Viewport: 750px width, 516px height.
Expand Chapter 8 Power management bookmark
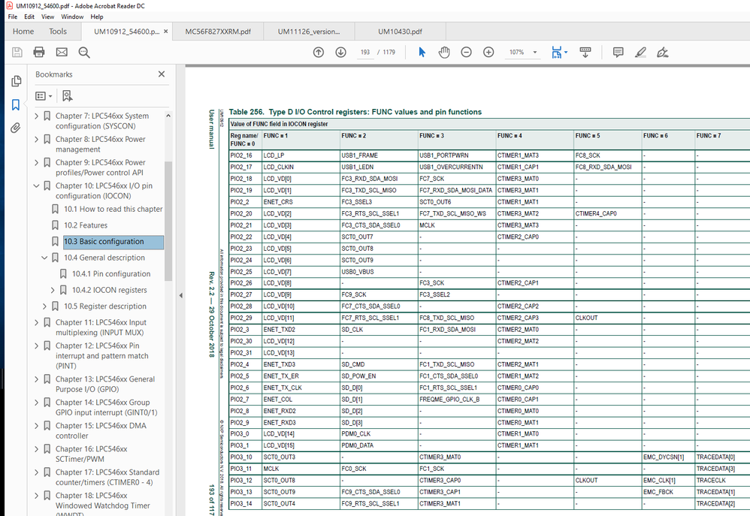pos(36,139)
